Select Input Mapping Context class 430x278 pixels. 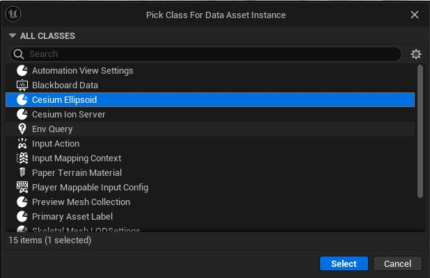click(210, 158)
